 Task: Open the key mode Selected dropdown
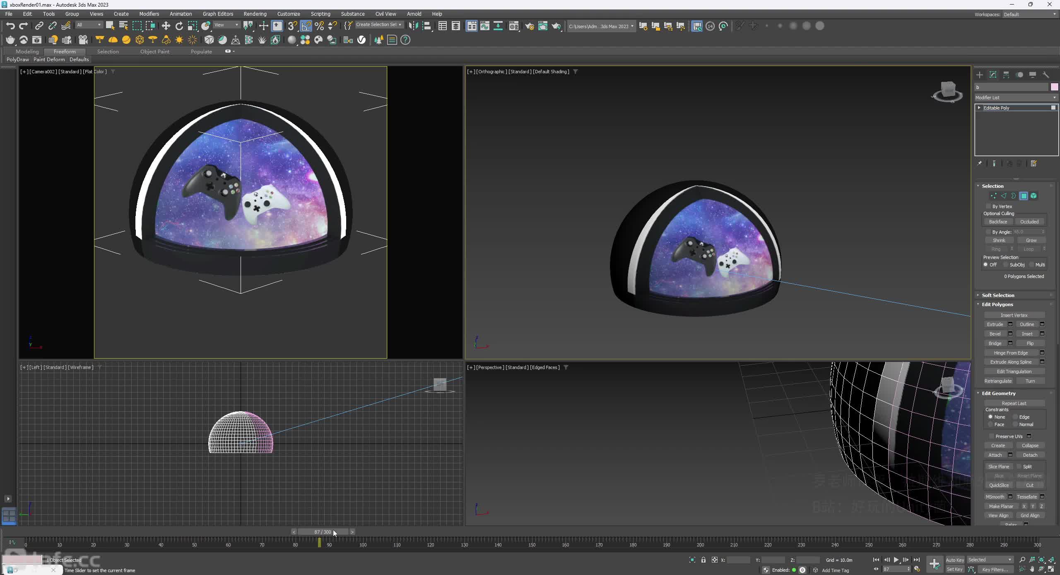[990, 560]
